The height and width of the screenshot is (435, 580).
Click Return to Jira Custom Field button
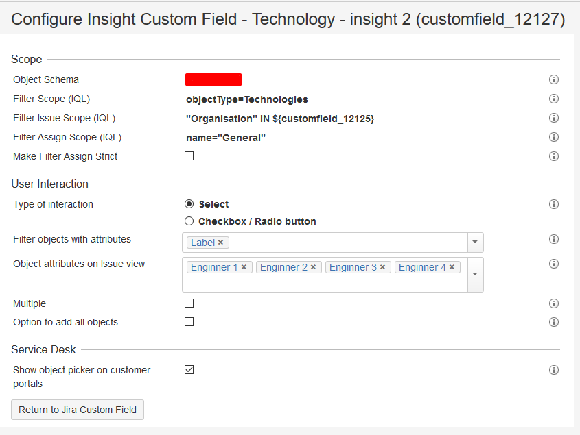click(78, 410)
